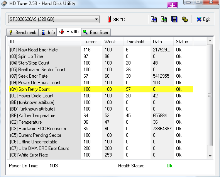Click the worst value 253 for Write Error Rate
Image resolution: width=220 pixels, height=177 pixels.
(x=108, y=155)
